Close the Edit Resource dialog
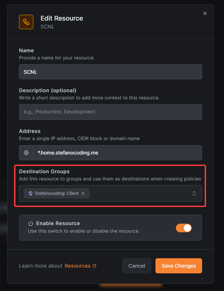 click(205, 13)
